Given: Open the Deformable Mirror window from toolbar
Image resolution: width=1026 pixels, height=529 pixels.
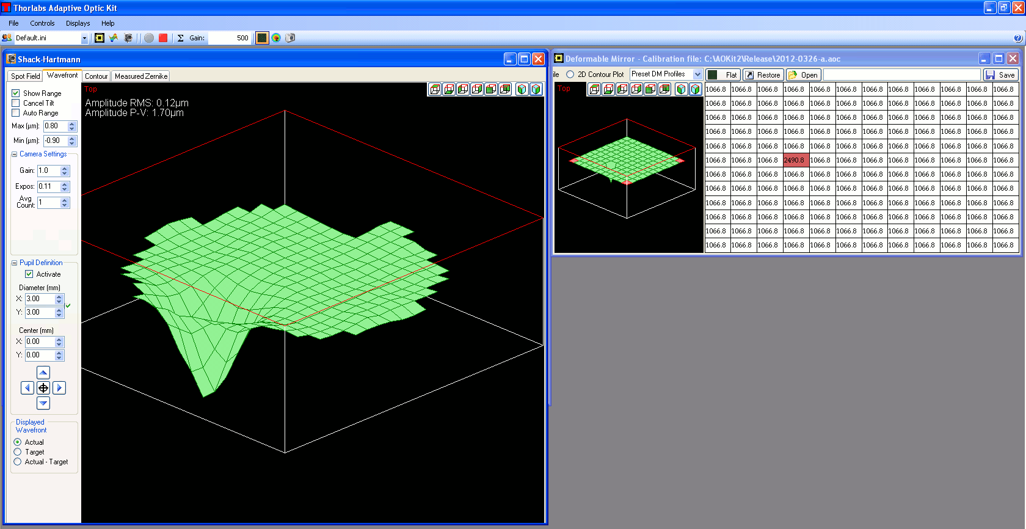Looking at the screenshot, I should (x=100, y=38).
